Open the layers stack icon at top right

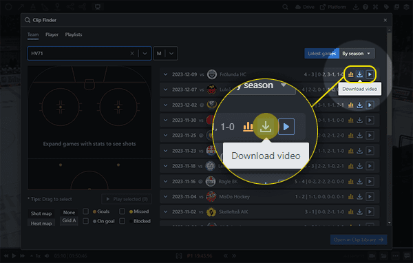pos(406,7)
